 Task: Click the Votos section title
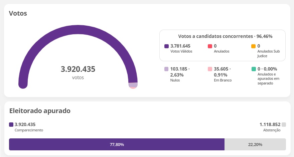[18, 14]
